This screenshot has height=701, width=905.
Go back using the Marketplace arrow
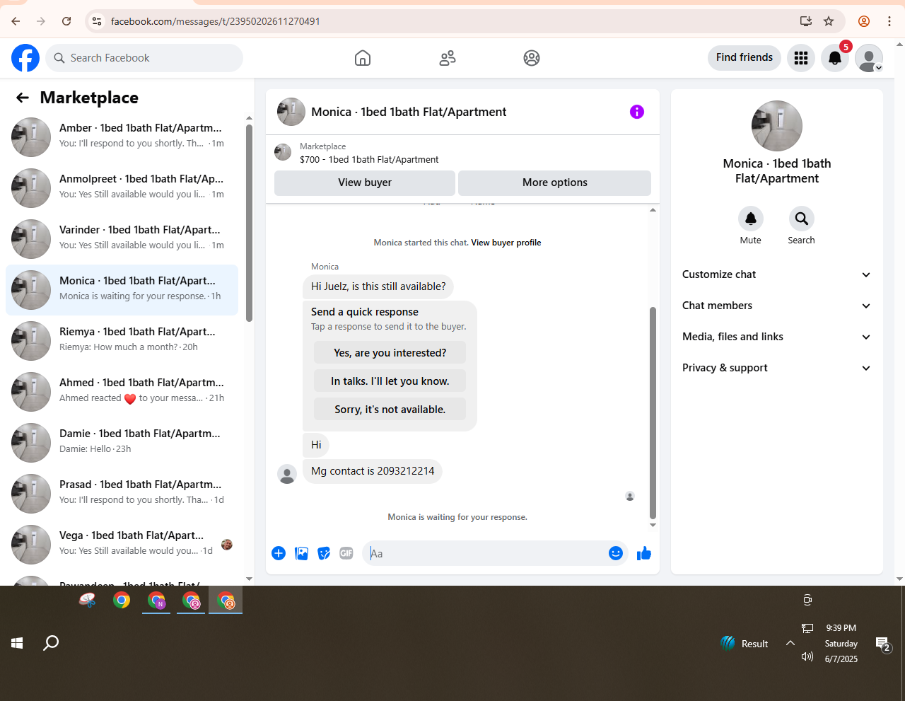pos(23,98)
